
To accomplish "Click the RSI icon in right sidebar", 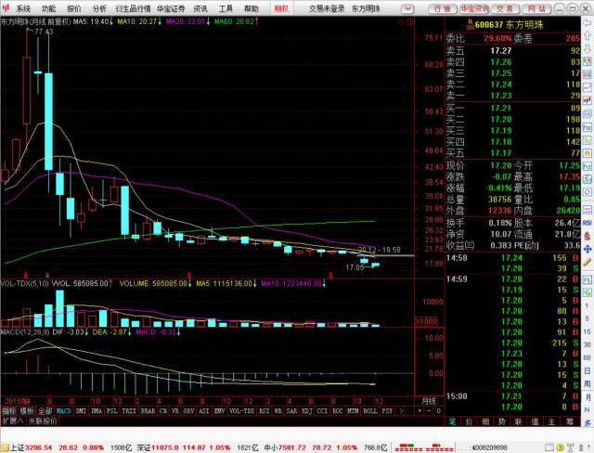I will 588,223.
